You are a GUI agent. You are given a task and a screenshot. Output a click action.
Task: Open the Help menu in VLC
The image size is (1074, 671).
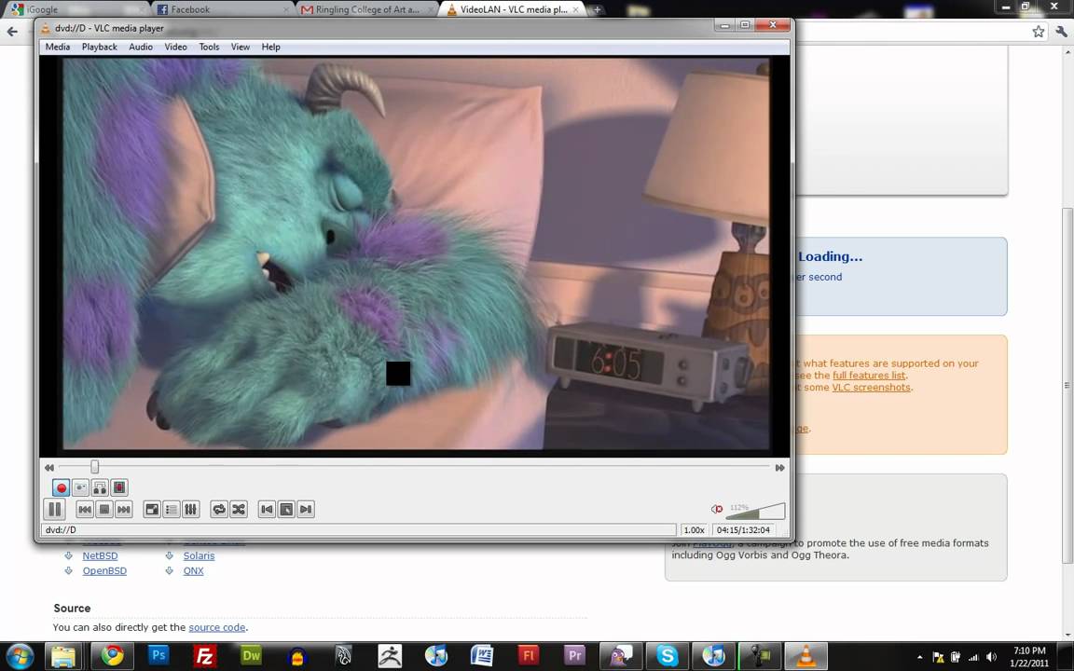(270, 47)
